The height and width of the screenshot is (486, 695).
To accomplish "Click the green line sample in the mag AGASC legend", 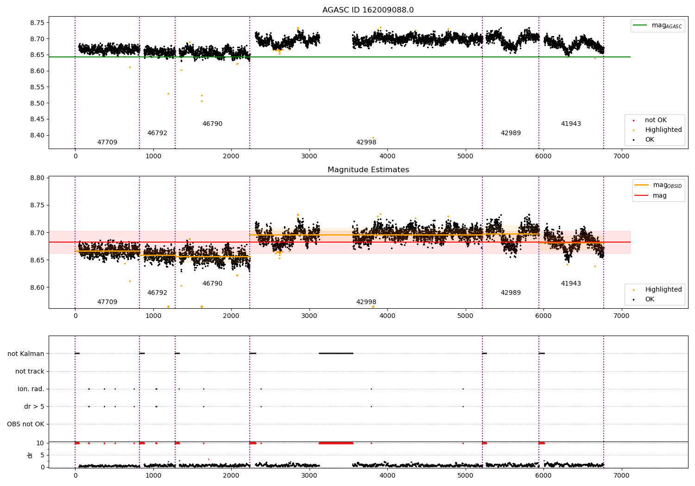I will tap(640, 25).
